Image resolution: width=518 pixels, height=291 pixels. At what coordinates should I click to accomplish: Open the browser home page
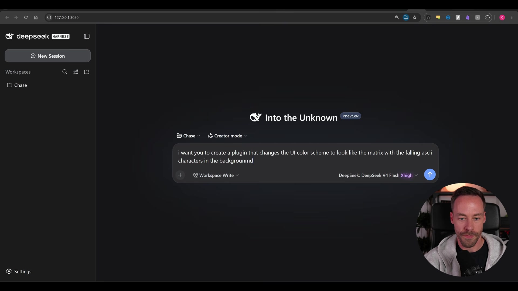(36, 18)
